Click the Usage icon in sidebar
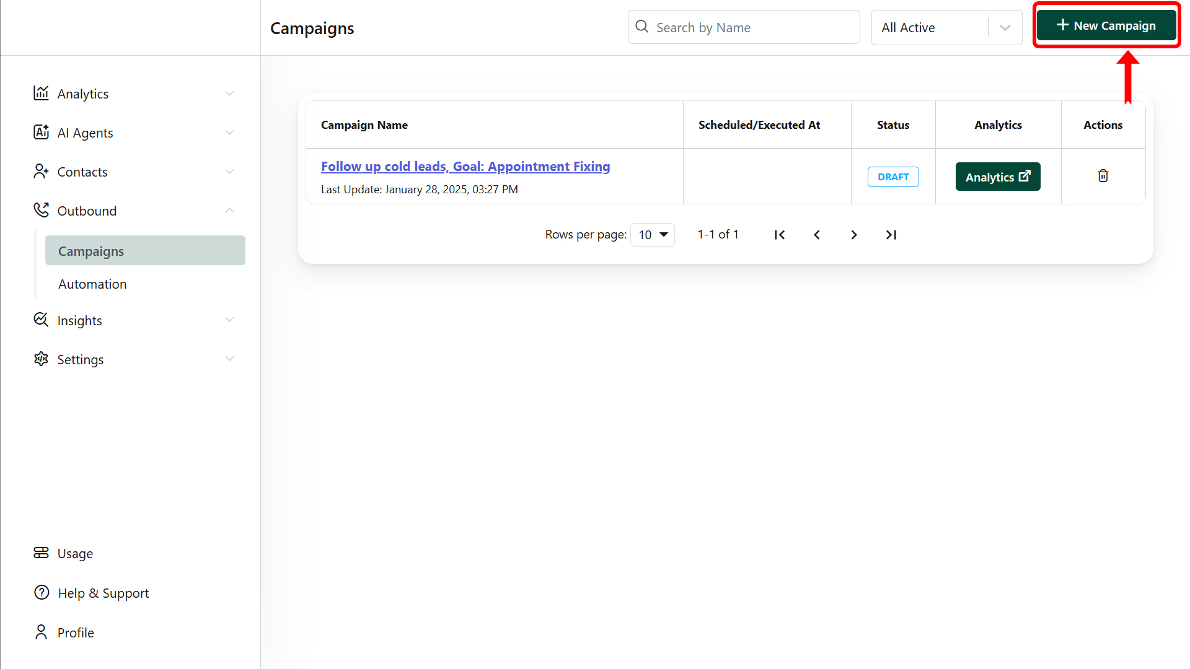 41,553
